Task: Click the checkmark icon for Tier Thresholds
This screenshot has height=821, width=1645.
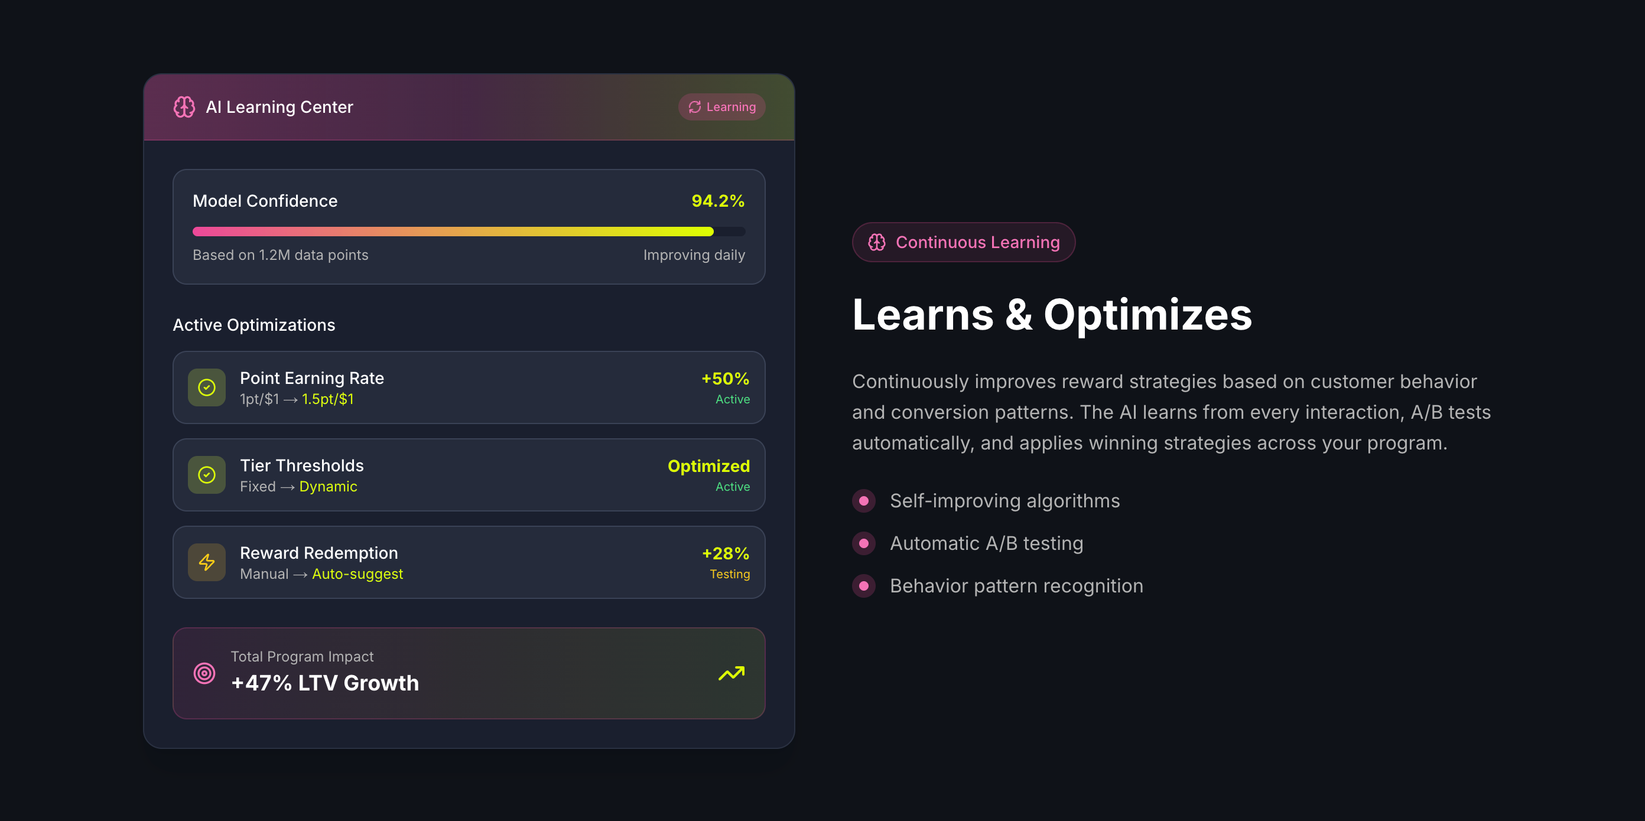Action: [x=206, y=475]
